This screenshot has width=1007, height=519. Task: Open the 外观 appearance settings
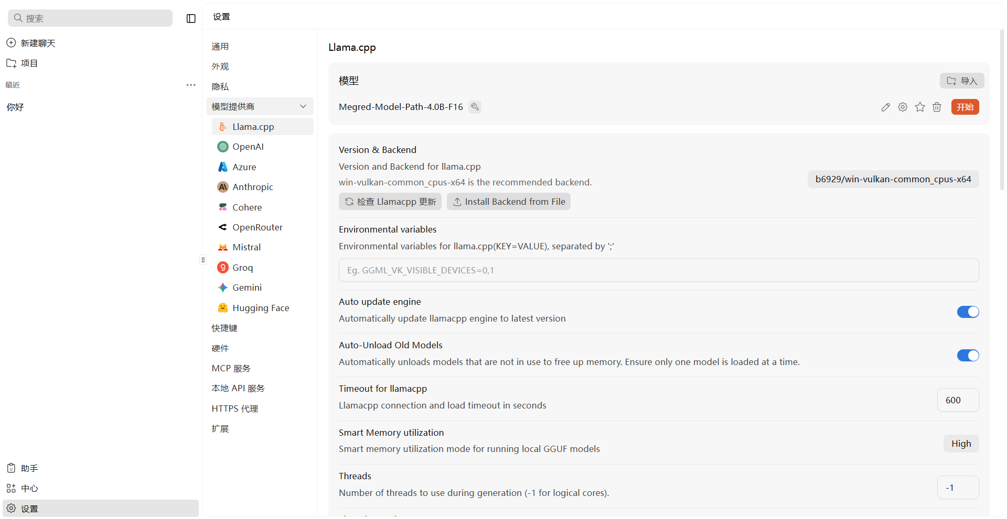220,67
